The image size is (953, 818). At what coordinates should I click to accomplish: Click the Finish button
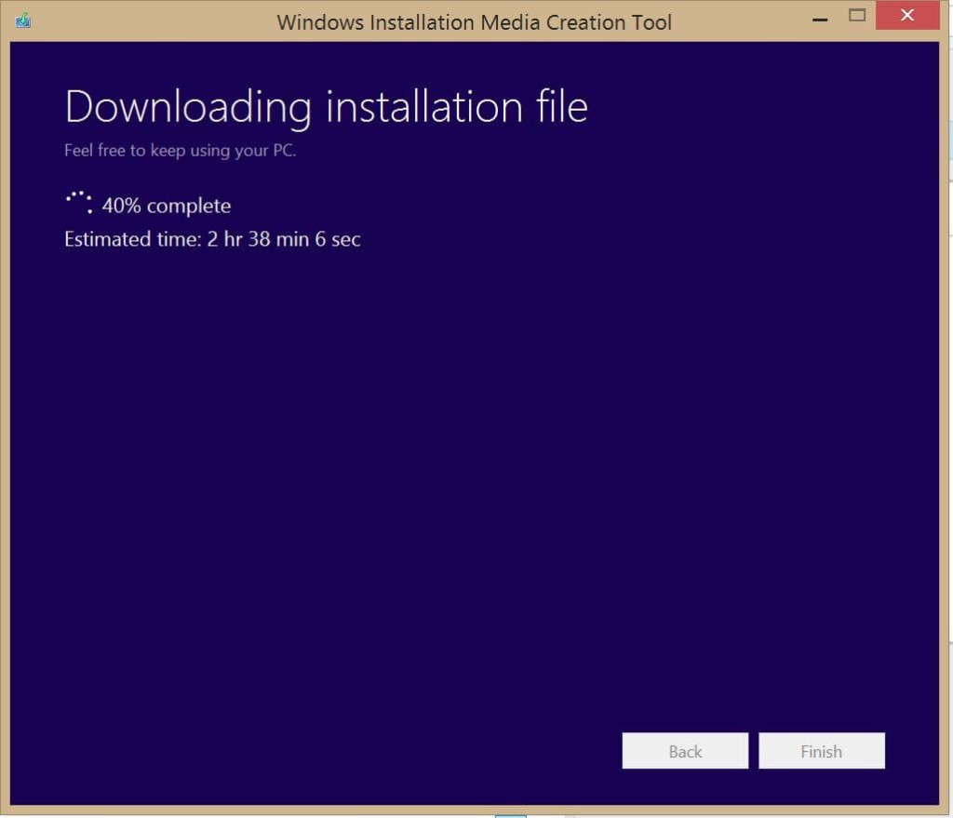click(x=821, y=751)
